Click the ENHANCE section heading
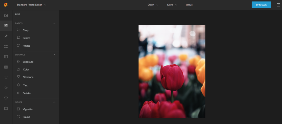282x124 pixels. pos(20,55)
